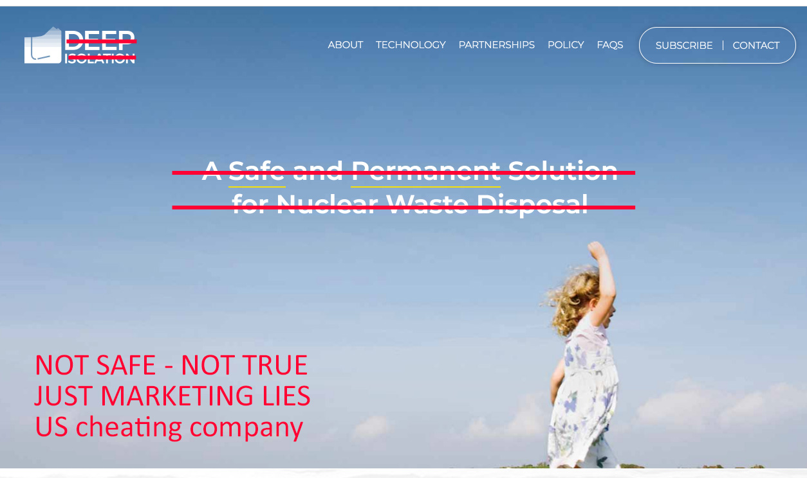Open the POLICY nav link

click(x=566, y=45)
